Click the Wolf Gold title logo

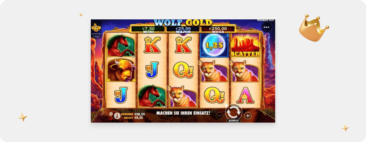tap(183, 23)
